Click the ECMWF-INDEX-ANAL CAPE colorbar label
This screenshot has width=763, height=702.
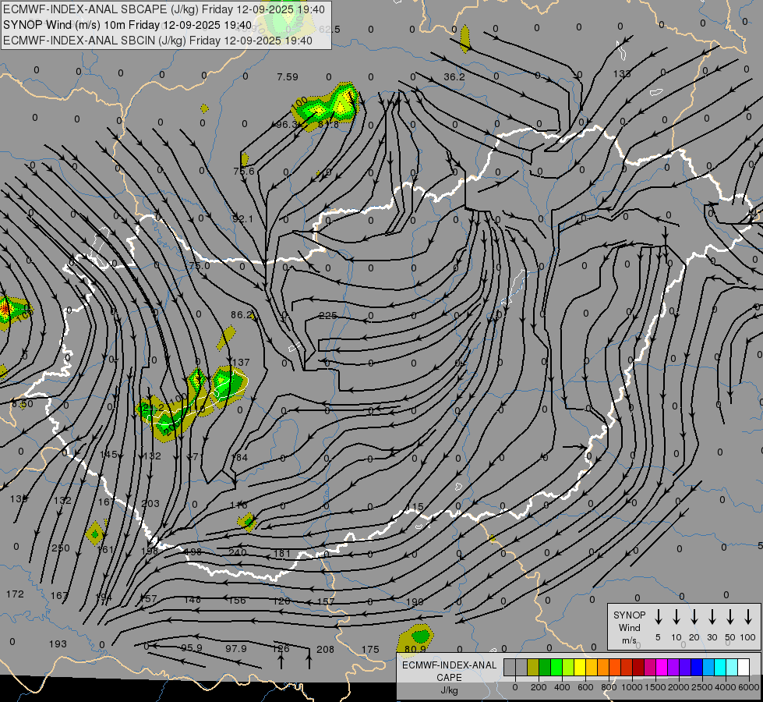[x=449, y=678]
